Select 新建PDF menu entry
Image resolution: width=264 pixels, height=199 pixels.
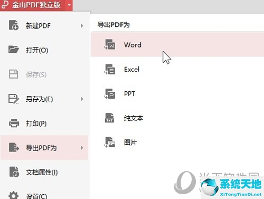coord(44,26)
